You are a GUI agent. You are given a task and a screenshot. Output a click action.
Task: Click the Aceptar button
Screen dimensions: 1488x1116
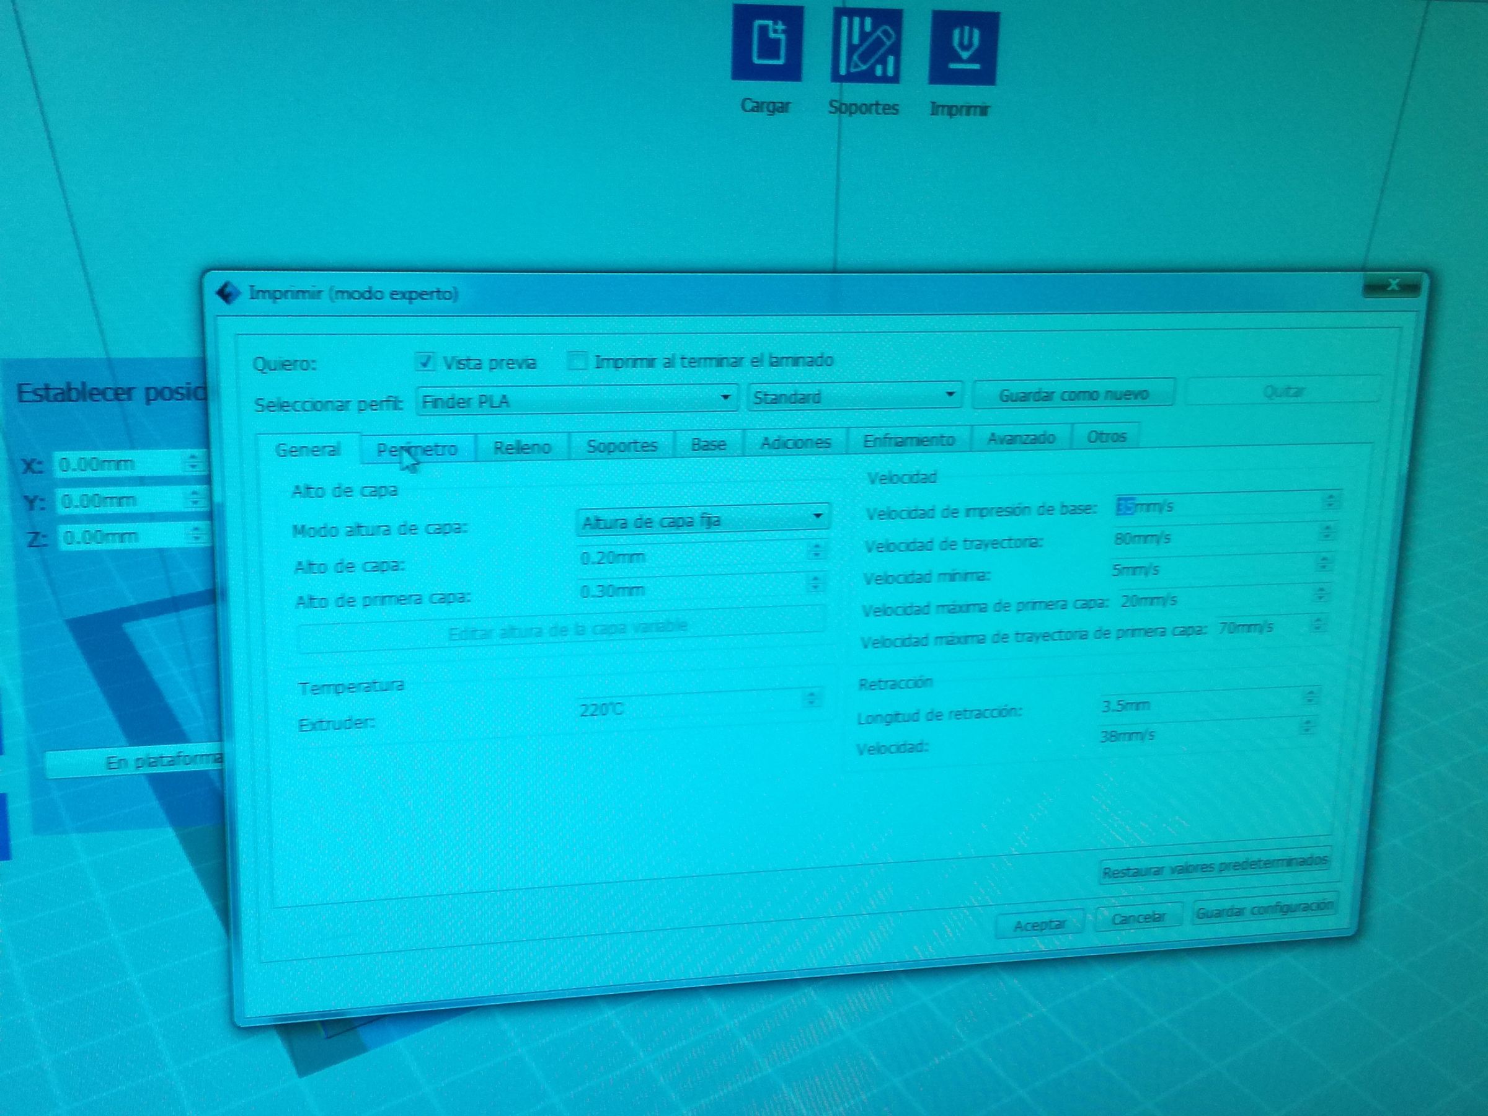point(1040,925)
